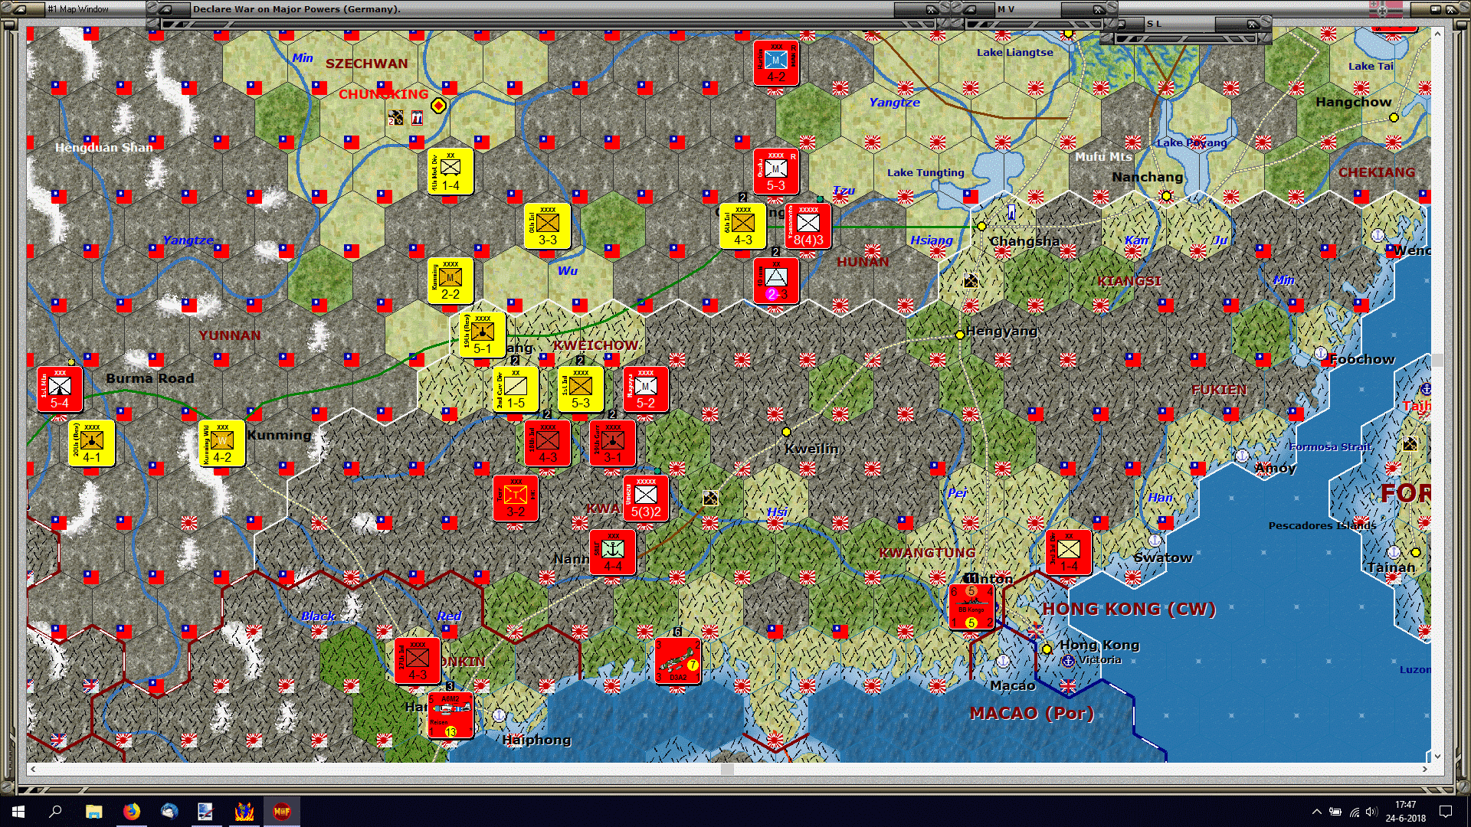Click the map vertical scrollbar down arrow
Screen dimensions: 1471x827
1437,757
